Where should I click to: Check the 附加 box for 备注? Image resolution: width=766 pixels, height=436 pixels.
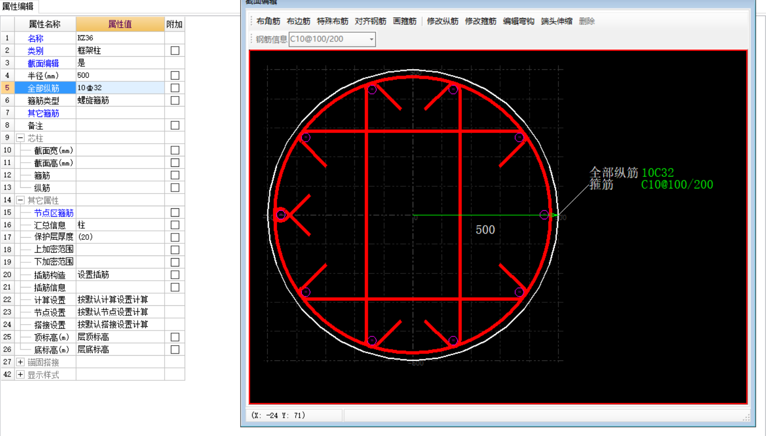[x=175, y=125]
